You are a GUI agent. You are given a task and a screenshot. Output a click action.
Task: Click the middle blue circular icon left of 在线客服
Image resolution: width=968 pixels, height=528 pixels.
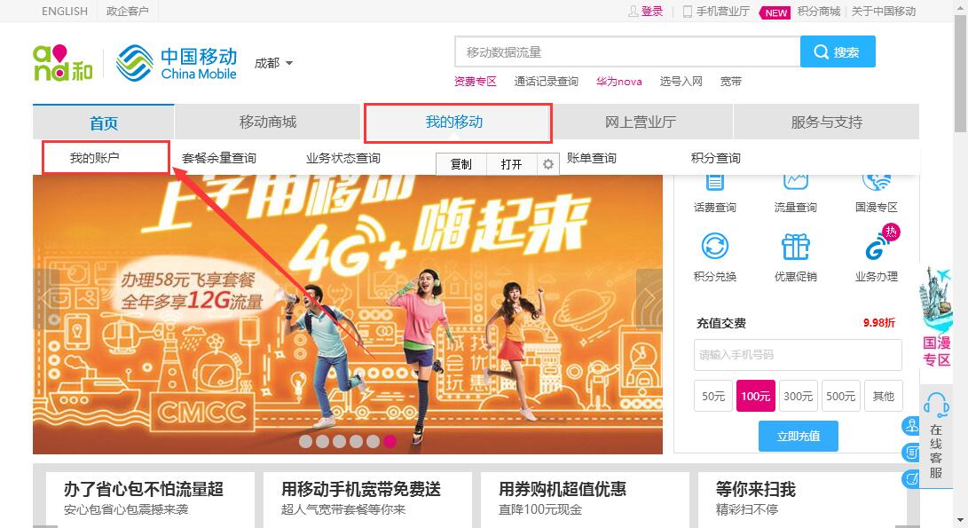911,452
